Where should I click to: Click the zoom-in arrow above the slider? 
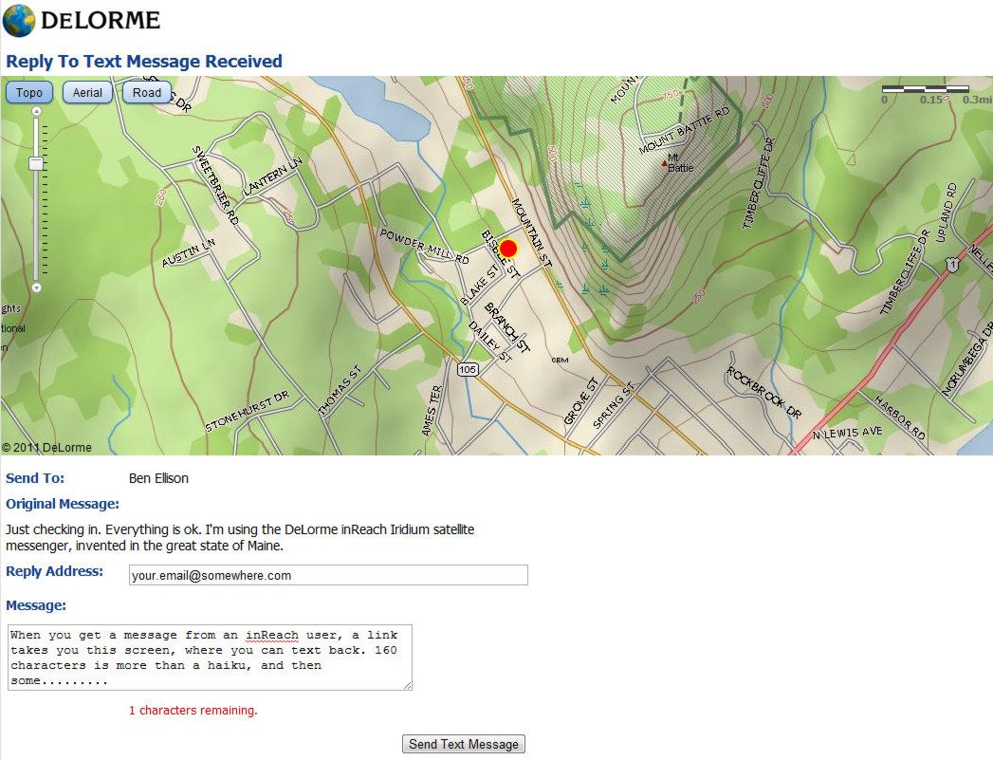click(37, 111)
